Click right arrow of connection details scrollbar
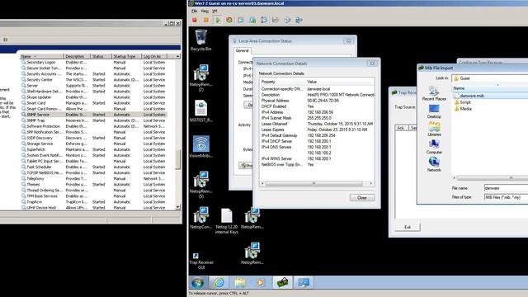This screenshot has width=528, height=297. coord(371,183)
